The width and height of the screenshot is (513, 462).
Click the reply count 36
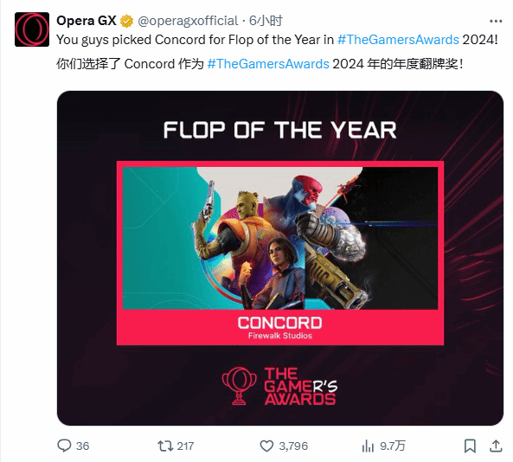[82, 446]
